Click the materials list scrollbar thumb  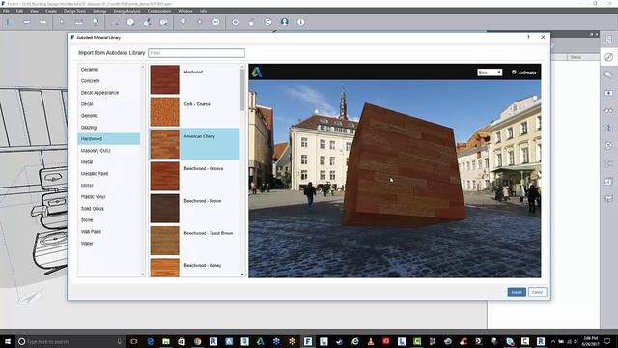coord(242,90)
